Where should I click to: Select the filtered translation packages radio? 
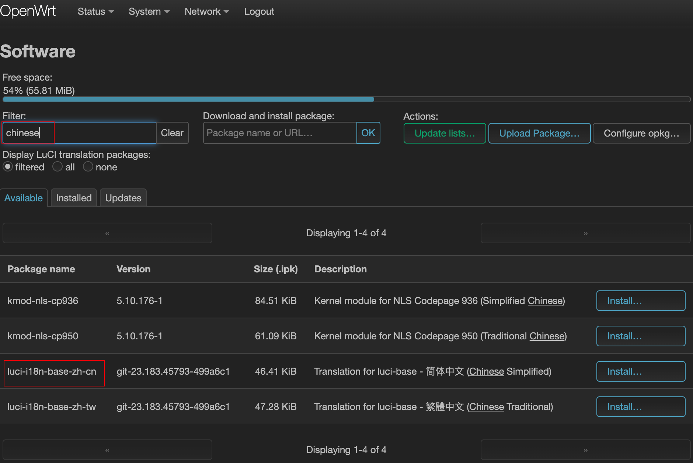point(8,167)
